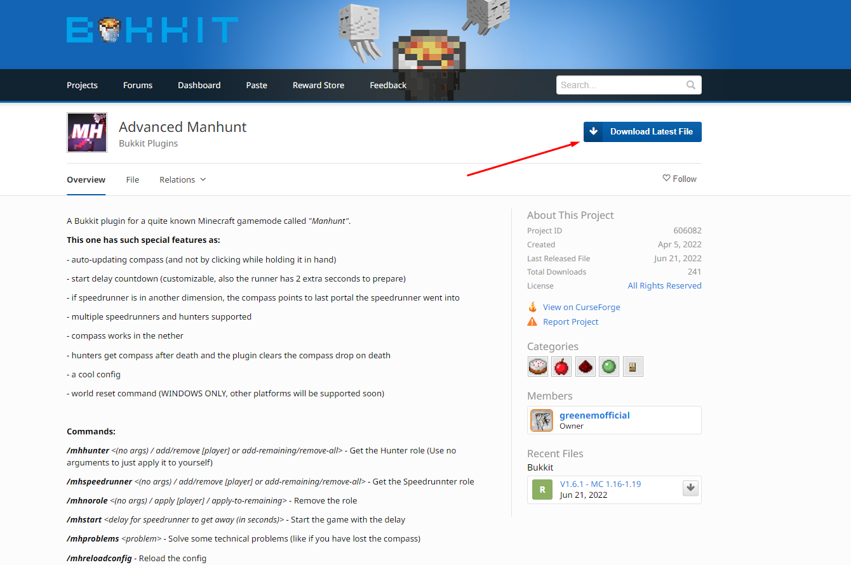Click the orange warning icon for Report Project
The image size is (851, 565).
pyautogui.click(x=532, y=321)
